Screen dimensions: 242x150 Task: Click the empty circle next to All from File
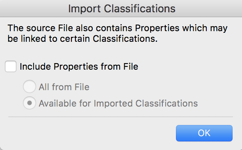tap(30, 86)
